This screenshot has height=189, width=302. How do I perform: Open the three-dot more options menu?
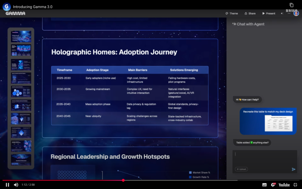(289, 13)
